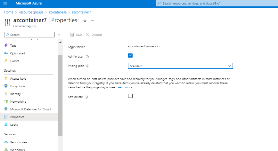
Task: Click the Access keys key icon
Action: [6, 78]
